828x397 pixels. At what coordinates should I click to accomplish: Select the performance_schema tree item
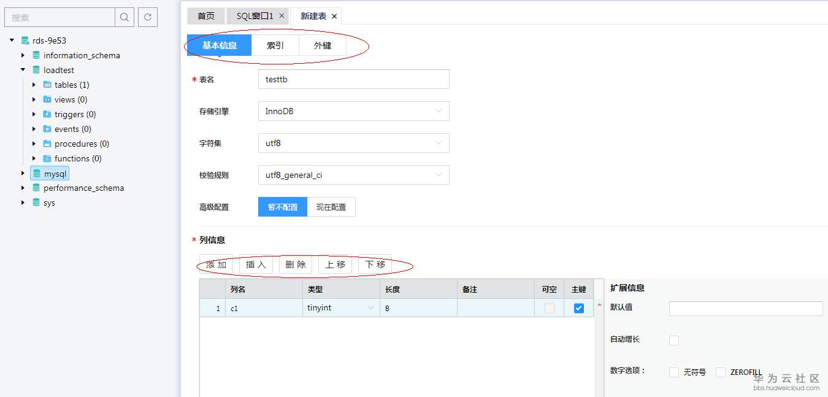point(83,188)
